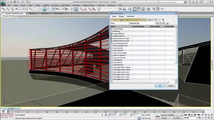Click the Rectangular Selection Region icon

35,9
